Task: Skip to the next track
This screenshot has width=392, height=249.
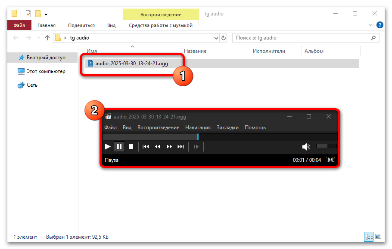Action: click(x=180, y=146)
